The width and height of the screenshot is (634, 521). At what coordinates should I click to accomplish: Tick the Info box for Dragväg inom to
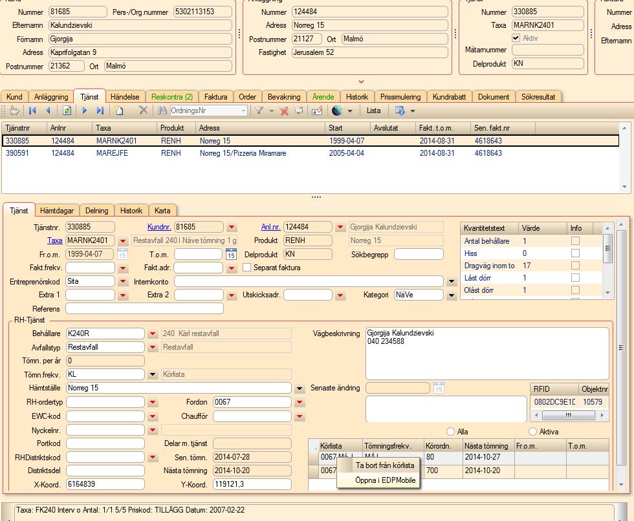click(x=575, y=265)
